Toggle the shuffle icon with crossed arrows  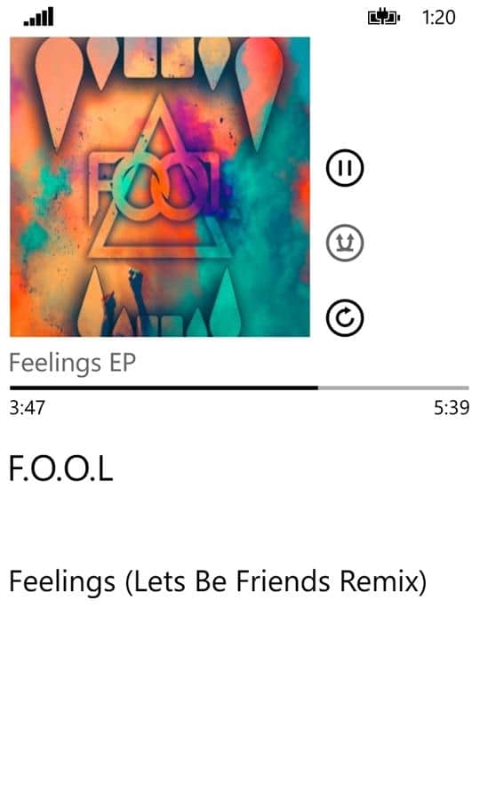tap(345, 243)
